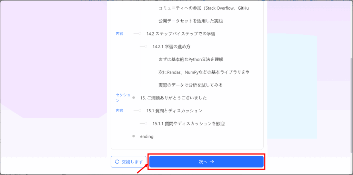Click the 内容 label beside 15.1
Screen dimensions: 353x175
pos(120,111)
